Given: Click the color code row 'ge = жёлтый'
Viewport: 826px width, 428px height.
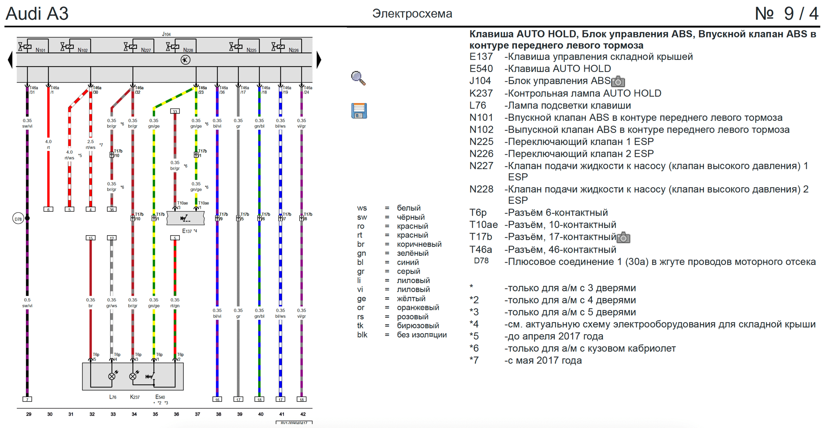Looking at the screenshot, I should [x=391, y=299].
